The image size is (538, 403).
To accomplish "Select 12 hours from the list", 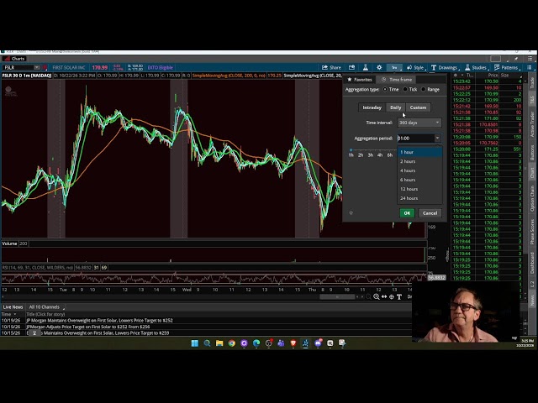I will pos(419,189).
